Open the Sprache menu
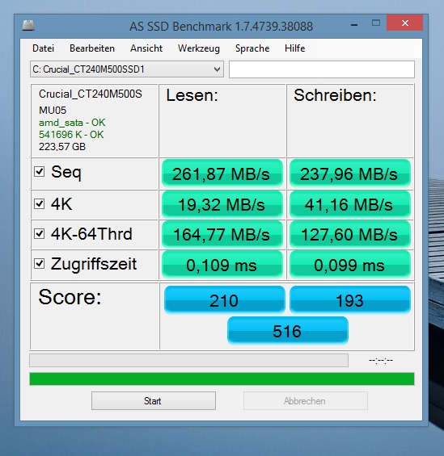Image resolution: width=444 pixels, height=456 pixels. [x=252, y=48]
